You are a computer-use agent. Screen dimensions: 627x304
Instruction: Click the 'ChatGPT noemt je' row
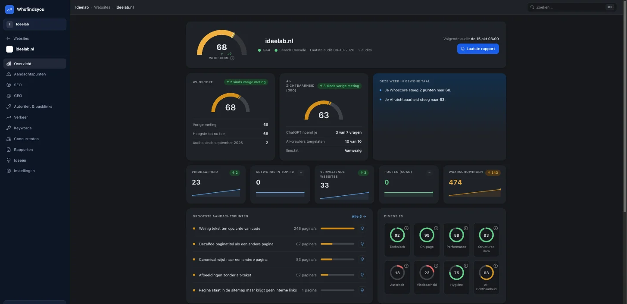click(x=324, y=132)
